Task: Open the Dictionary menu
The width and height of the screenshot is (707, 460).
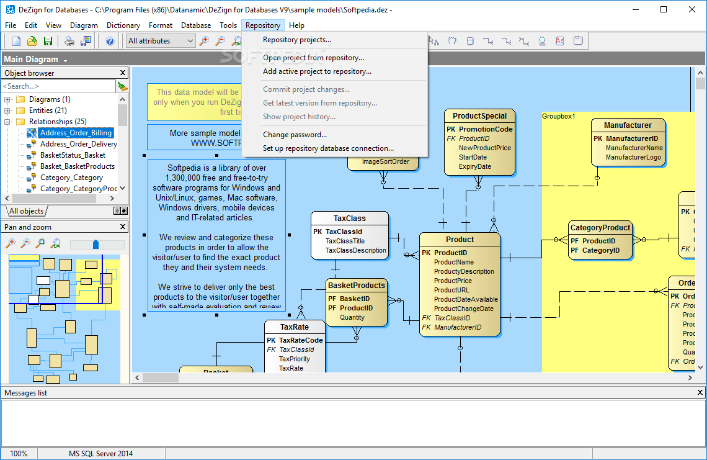Action: pyautogui.click(x=123, y=25)
